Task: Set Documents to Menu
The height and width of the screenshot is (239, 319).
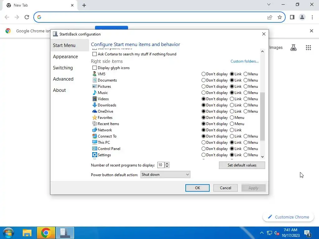Action: click(245, 80)
